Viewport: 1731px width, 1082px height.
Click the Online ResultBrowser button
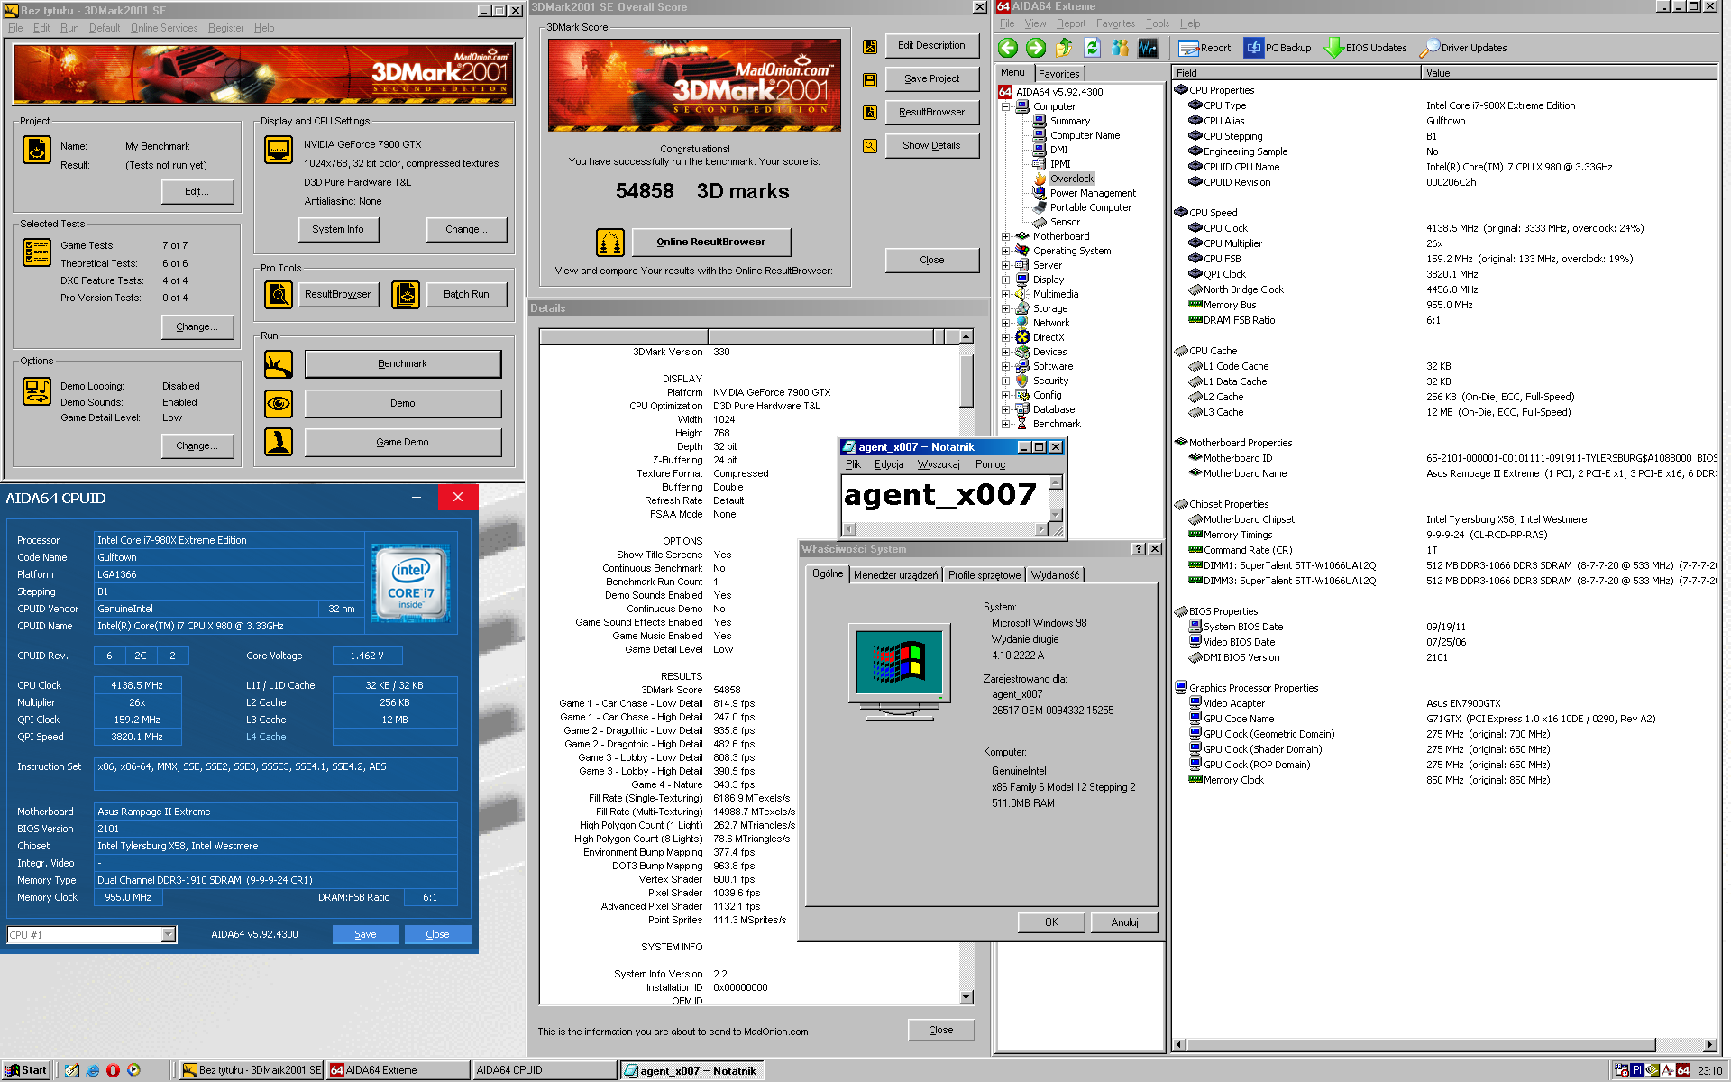tap(711, 242)
